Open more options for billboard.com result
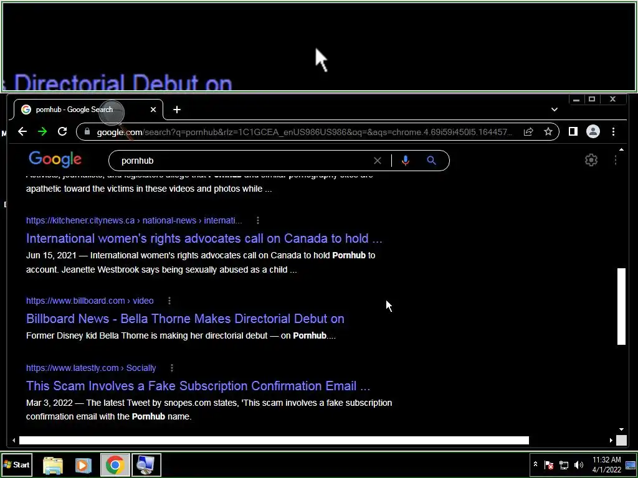This screenshot has height=478, width=638. (x=169, y=301)
